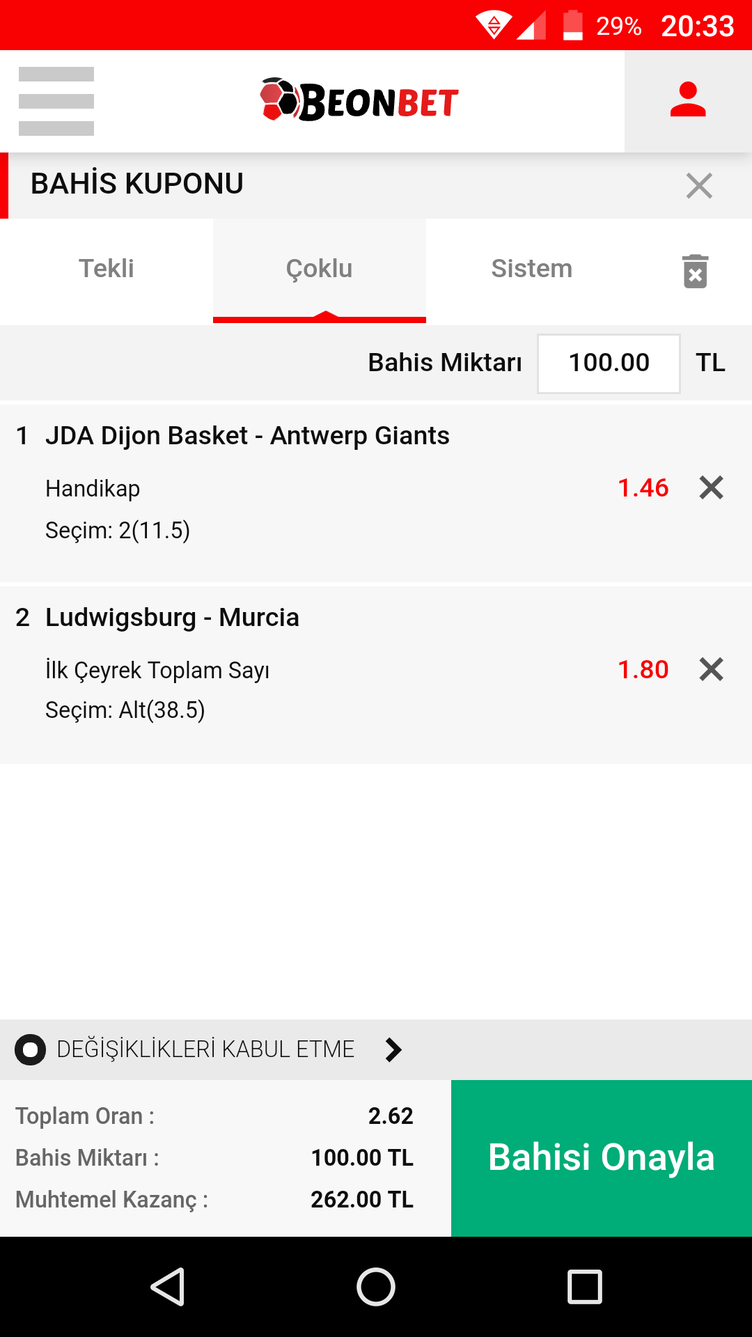
Task: Toggle the Değişiklikleri Kabul Etme radio button
Action: click(31, 1049)
